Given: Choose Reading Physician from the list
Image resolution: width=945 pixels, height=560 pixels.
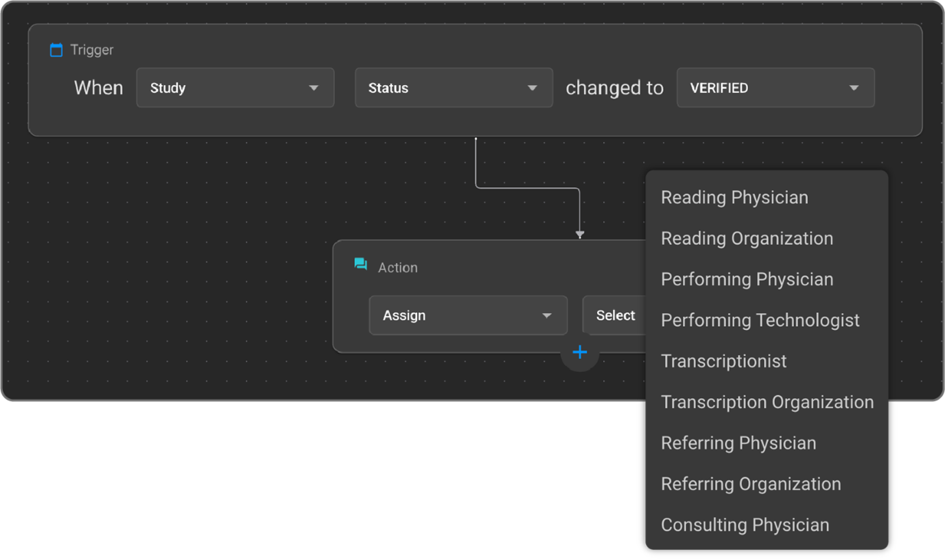Looking at the screenshot, I should [x=734, y=198].
